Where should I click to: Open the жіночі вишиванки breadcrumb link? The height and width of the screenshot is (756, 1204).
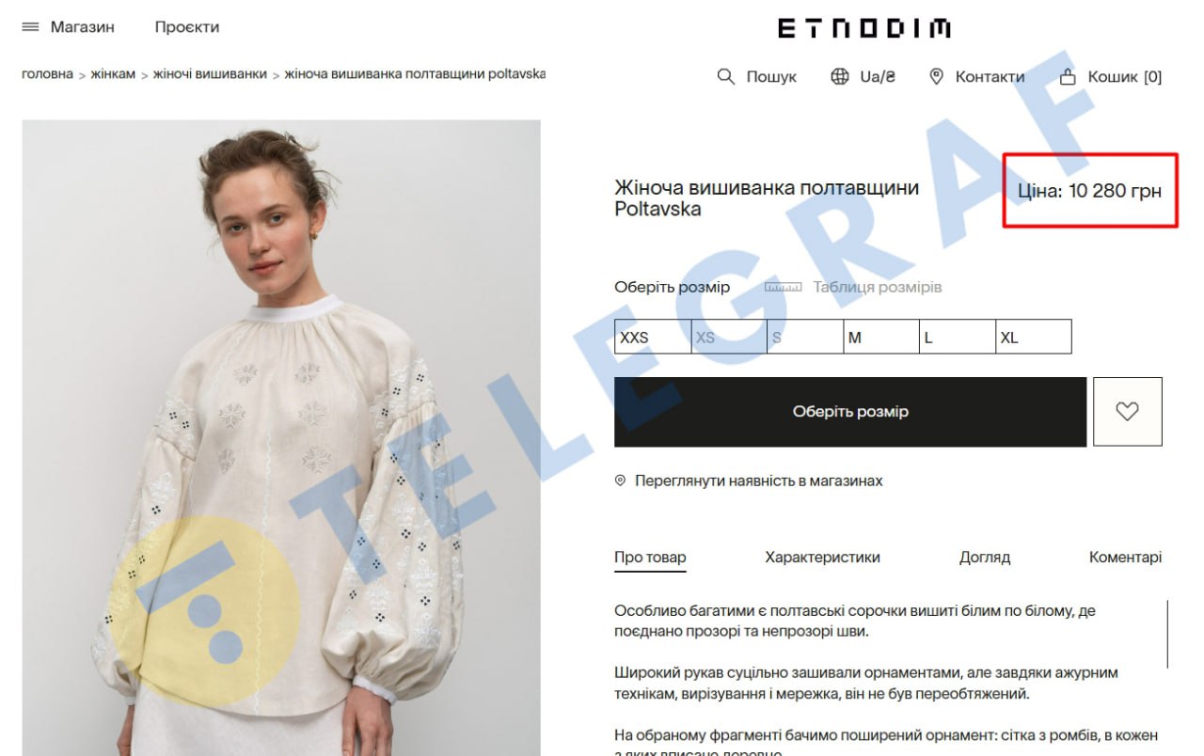(x=210, y=73)
